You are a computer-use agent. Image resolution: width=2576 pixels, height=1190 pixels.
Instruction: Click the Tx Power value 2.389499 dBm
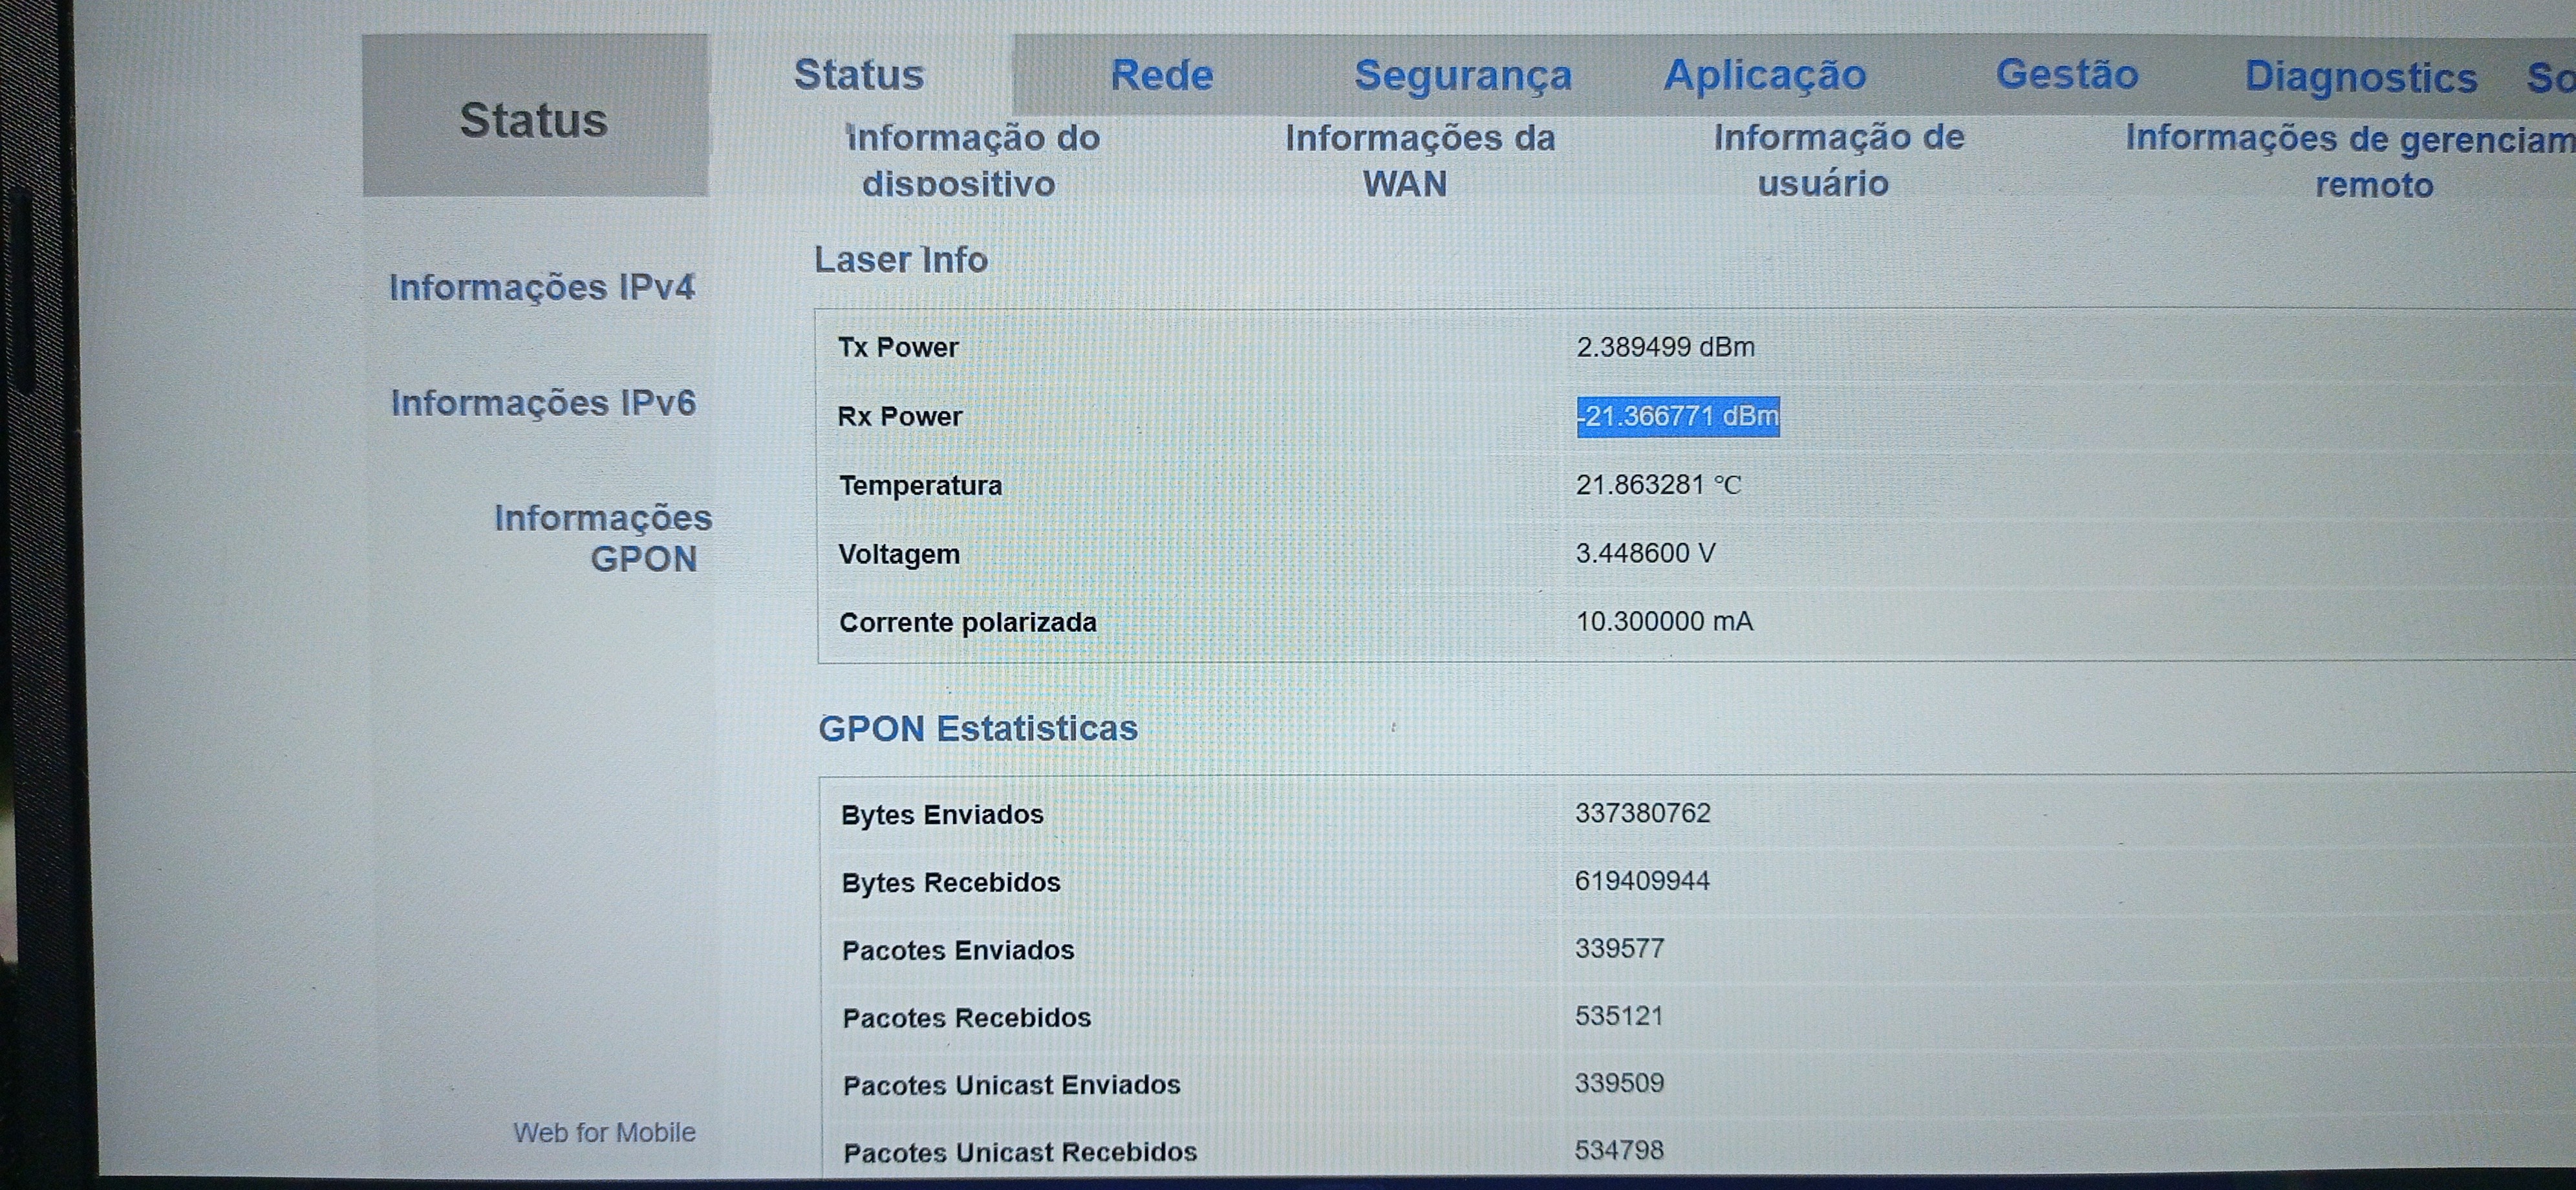coord(1664,347)
